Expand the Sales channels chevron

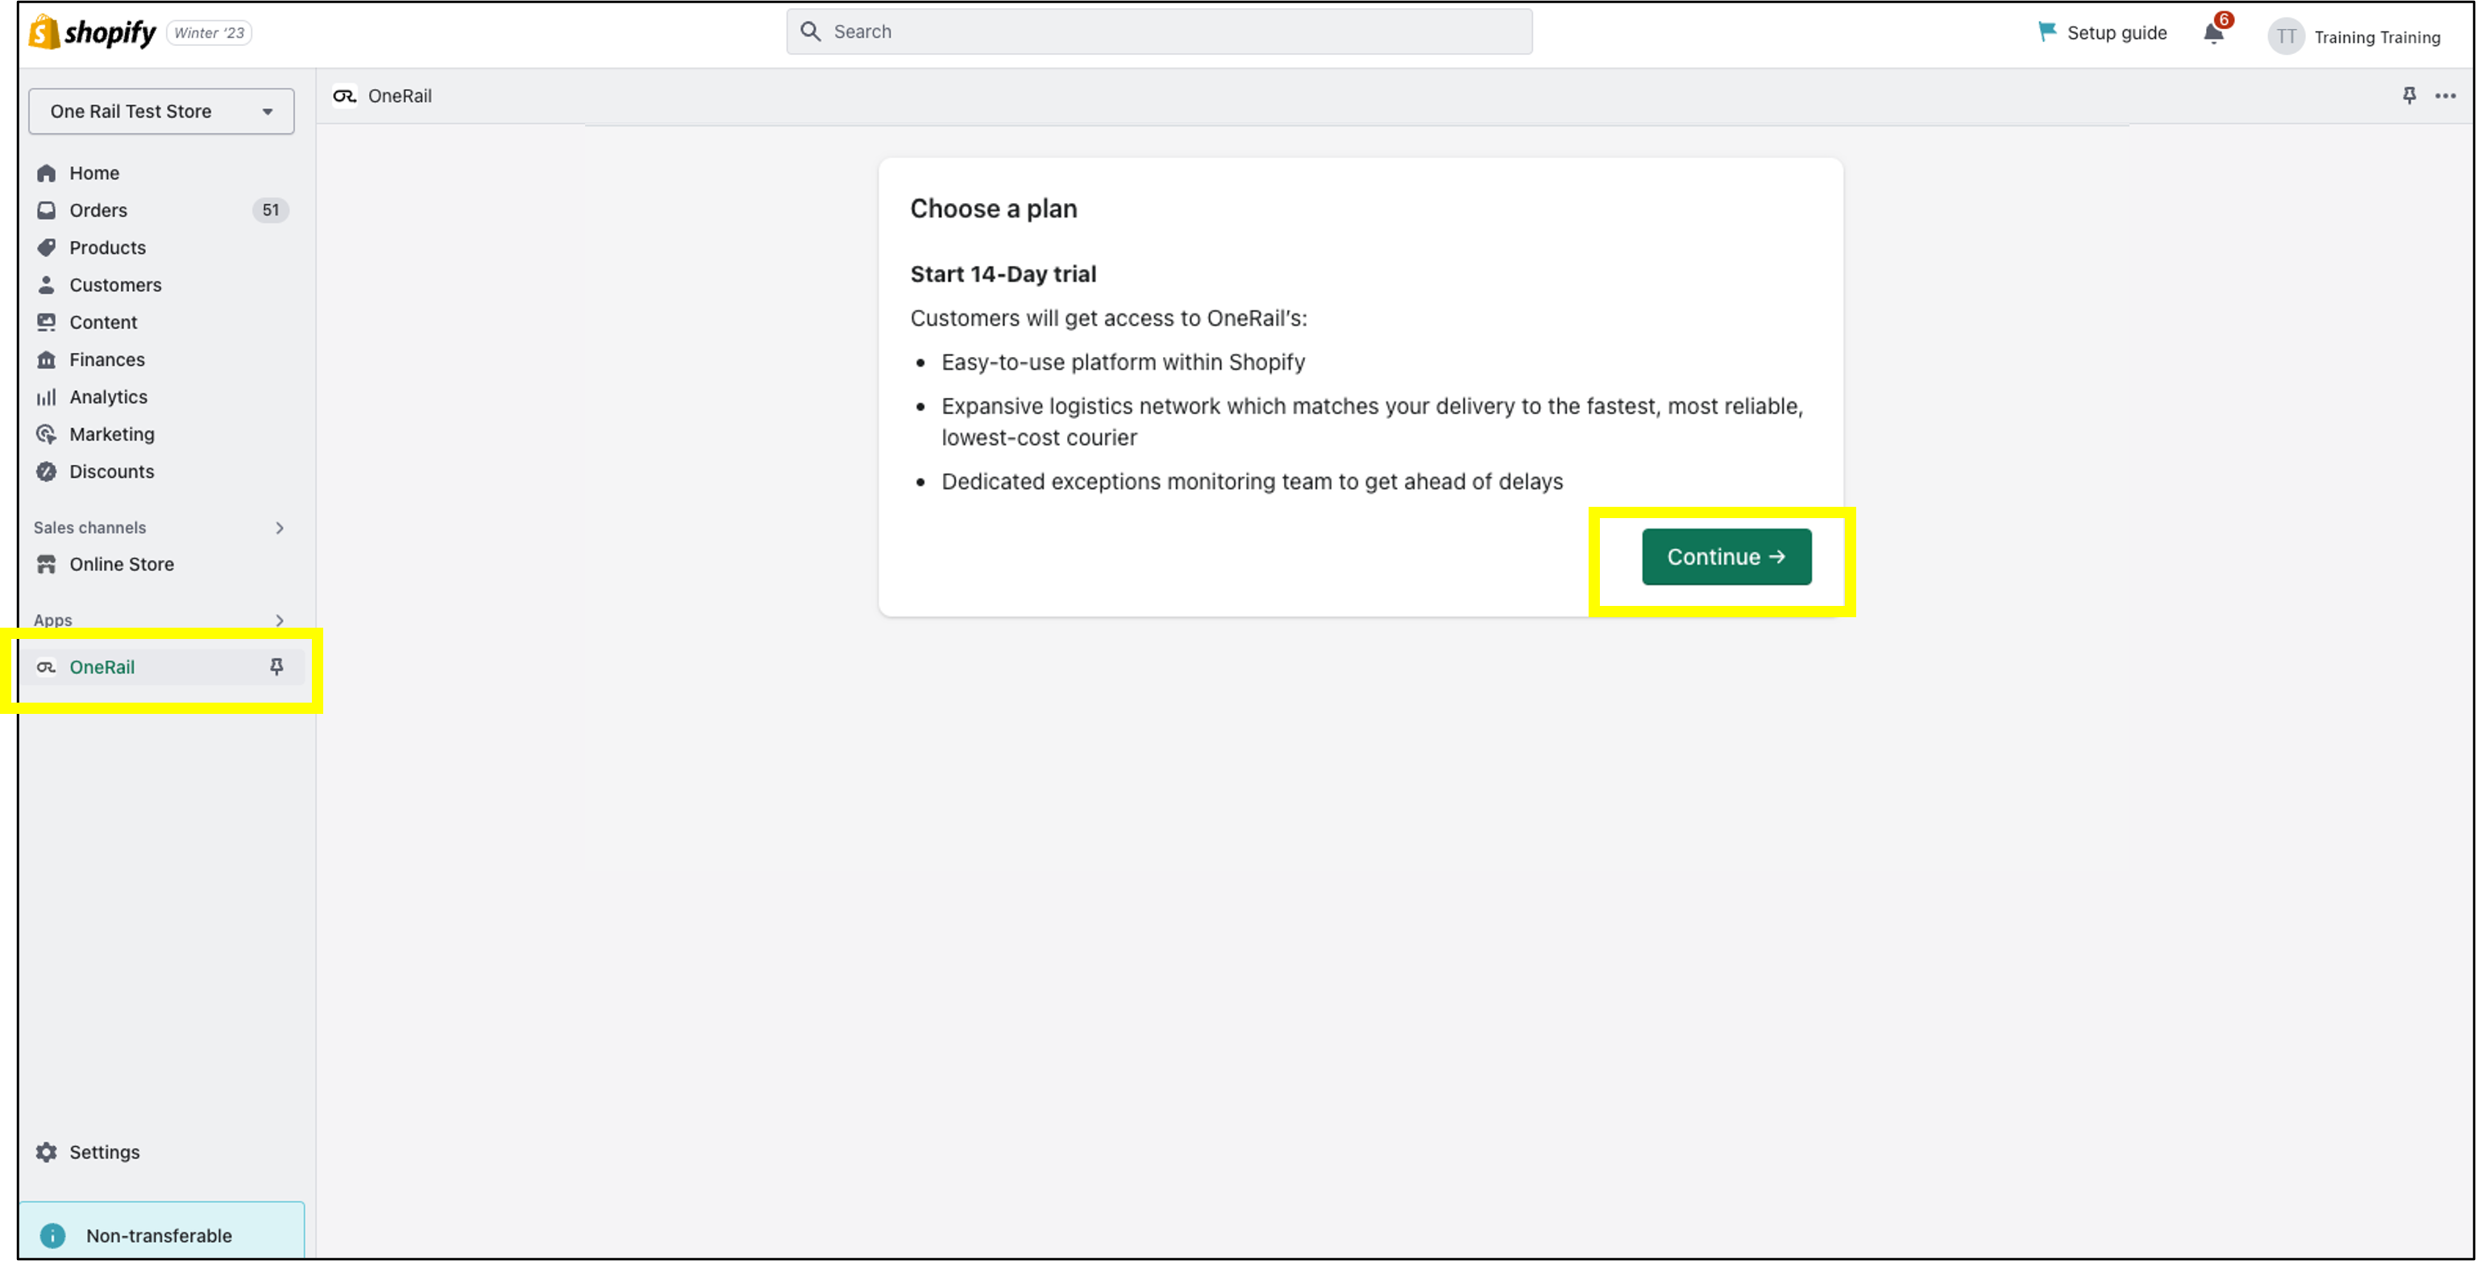tap(280, 528)
